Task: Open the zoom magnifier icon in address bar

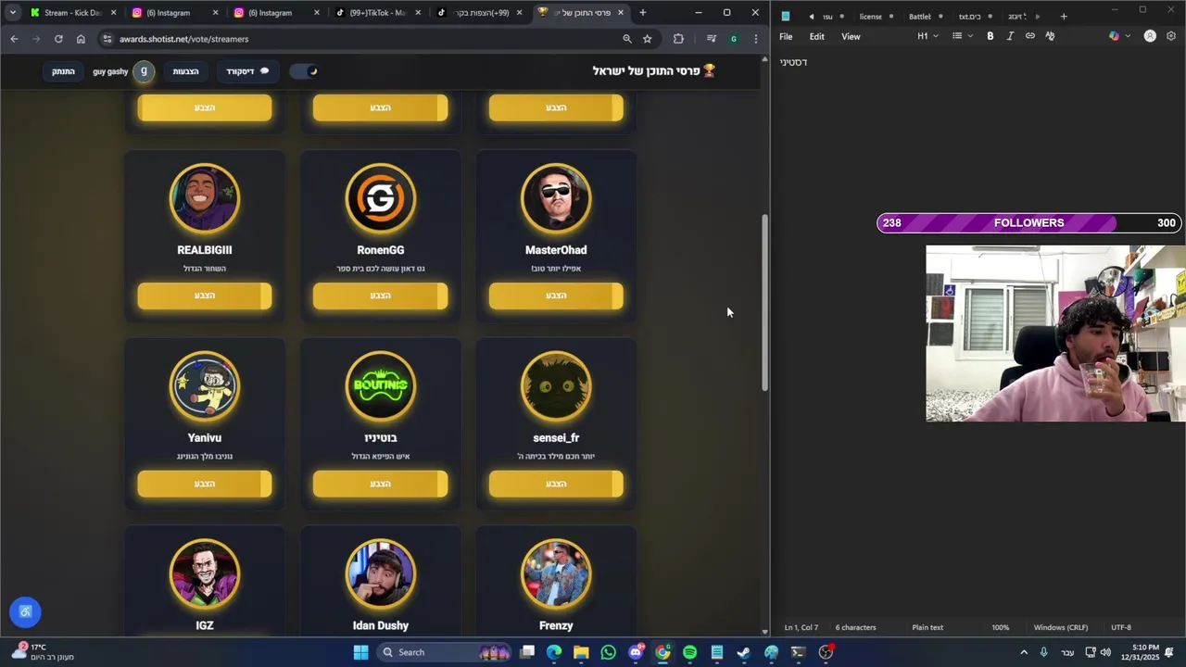Action: point(627,39)
